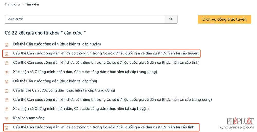Click document icon beside Cấp thẻ đã có thông tin cấp tỉnh
This screenshot has height=132, width=257.
coord(7,128)
